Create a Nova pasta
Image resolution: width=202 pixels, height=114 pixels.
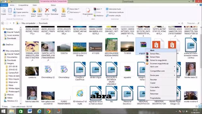click(63, 12)
